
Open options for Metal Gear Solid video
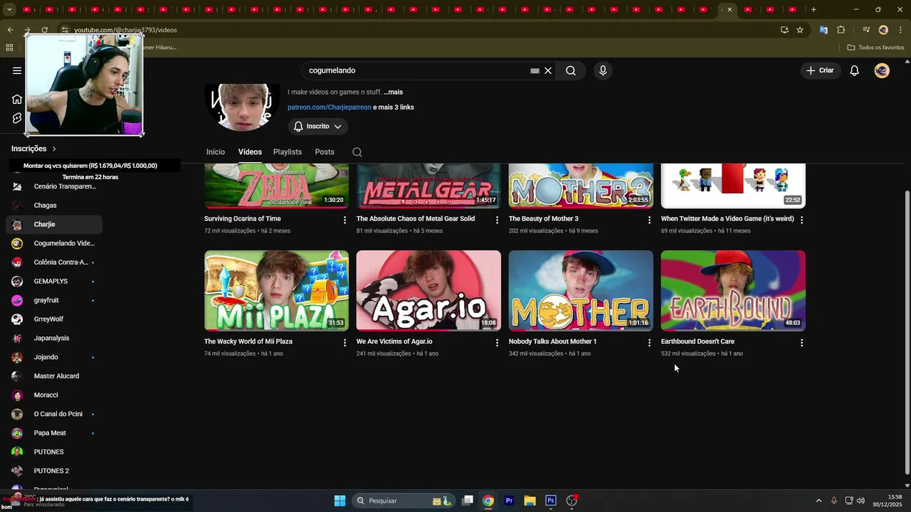click(x=497, y=220)
